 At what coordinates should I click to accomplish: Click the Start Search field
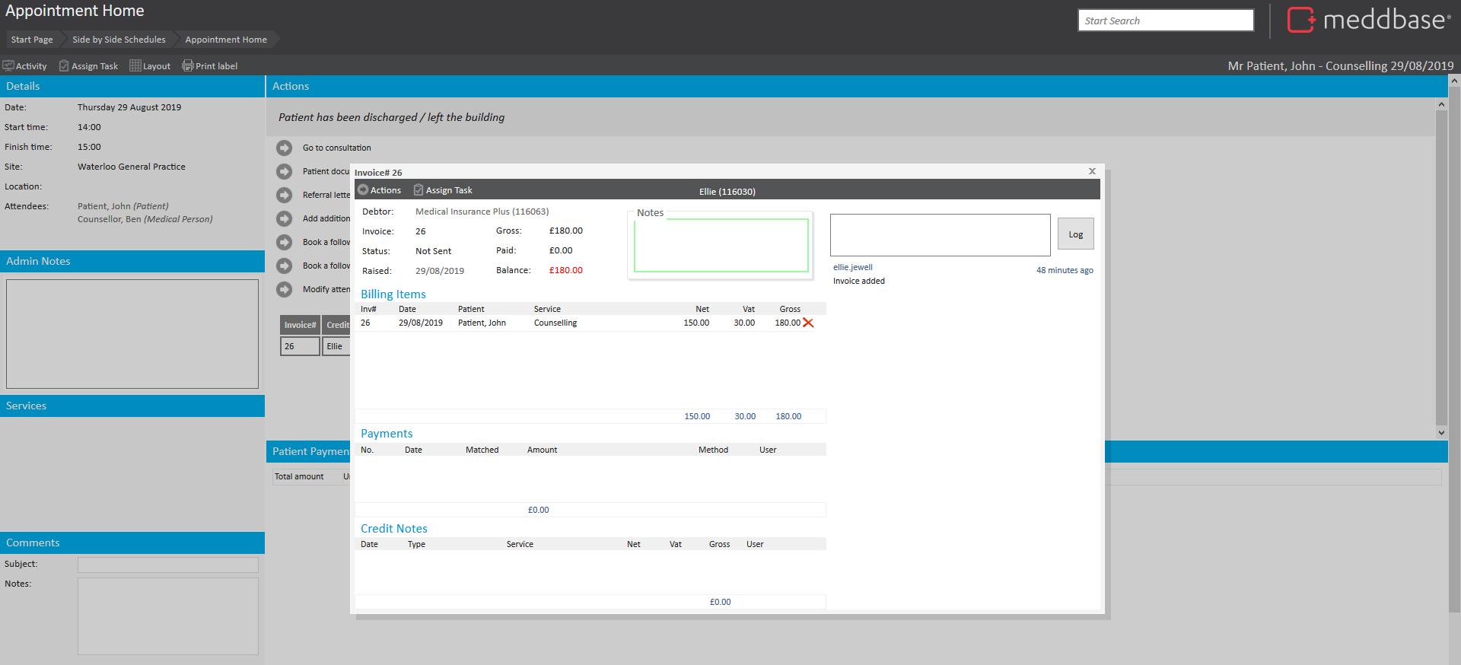(1165, 21)
